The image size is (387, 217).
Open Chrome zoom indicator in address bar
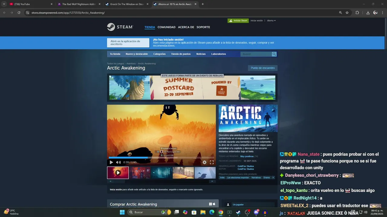[x=340, y=13]
